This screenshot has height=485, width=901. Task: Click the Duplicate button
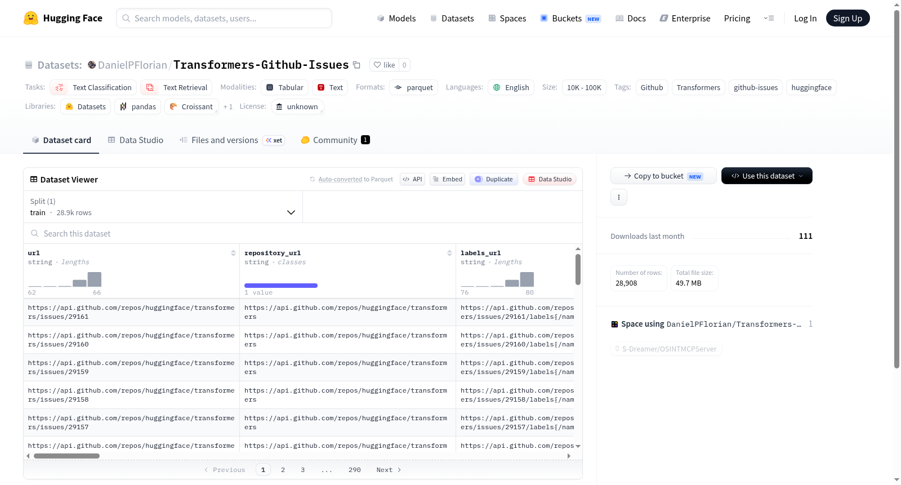tap(493, 179)
